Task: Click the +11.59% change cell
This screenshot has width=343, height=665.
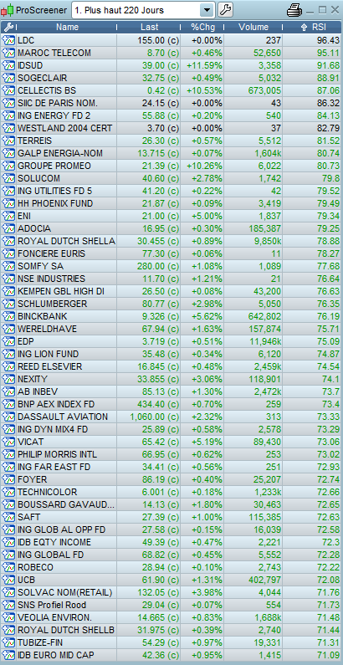Action: 204,66
